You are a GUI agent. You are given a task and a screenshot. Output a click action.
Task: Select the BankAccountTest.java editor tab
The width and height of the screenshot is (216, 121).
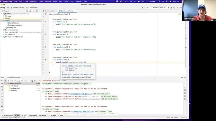[x=67, y=11]
